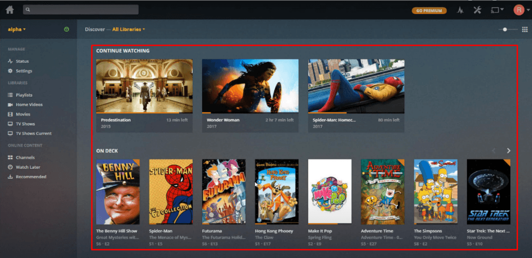Image resolution: width=532 pixels, height=258 pixels.
Task: Click the Go Premium button
Action: (x=429, y=10)
